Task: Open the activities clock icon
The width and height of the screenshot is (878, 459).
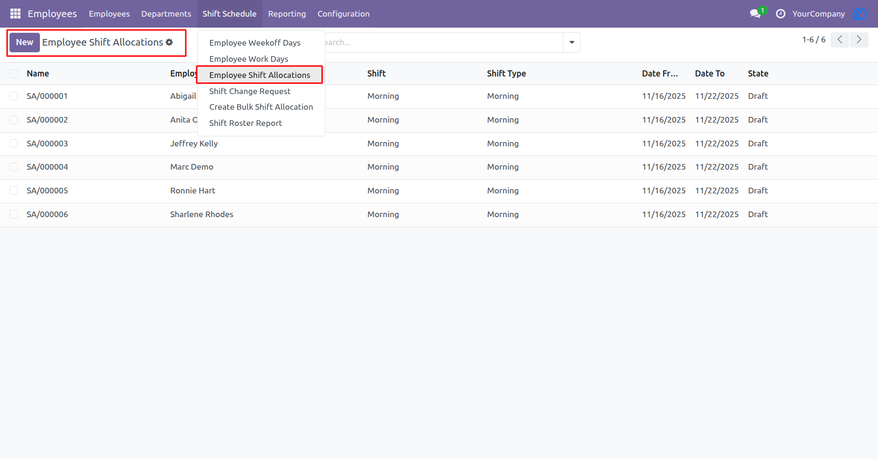Action: click(781, 14)
